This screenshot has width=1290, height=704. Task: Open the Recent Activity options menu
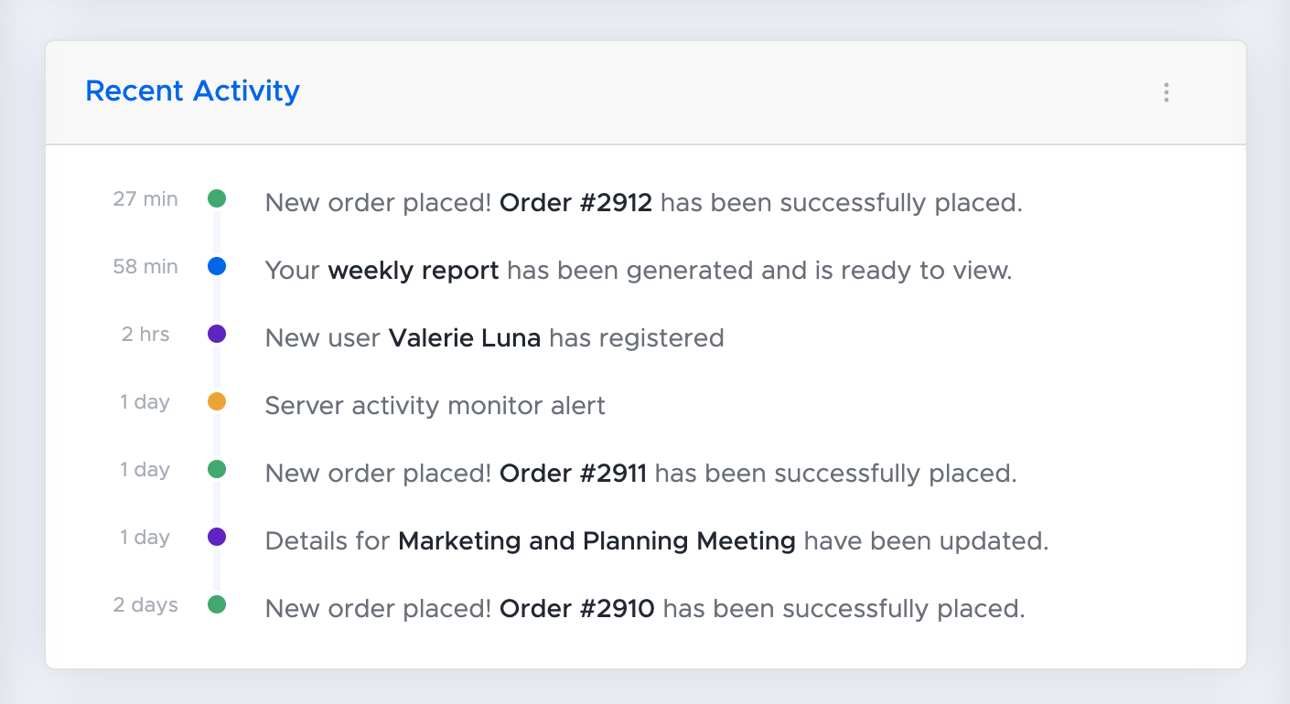point(1166,92)
